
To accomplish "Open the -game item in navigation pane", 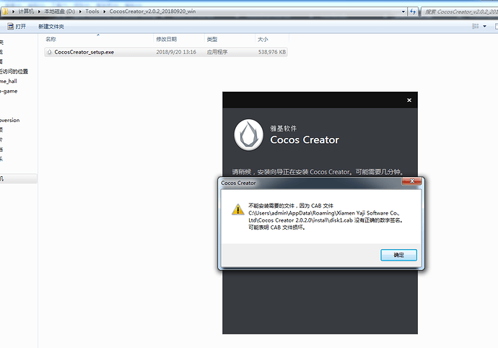I will pos(9,91).
